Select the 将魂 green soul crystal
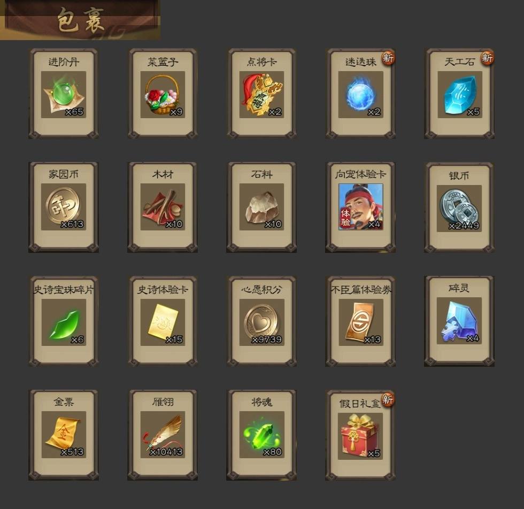 click(261, 435)
